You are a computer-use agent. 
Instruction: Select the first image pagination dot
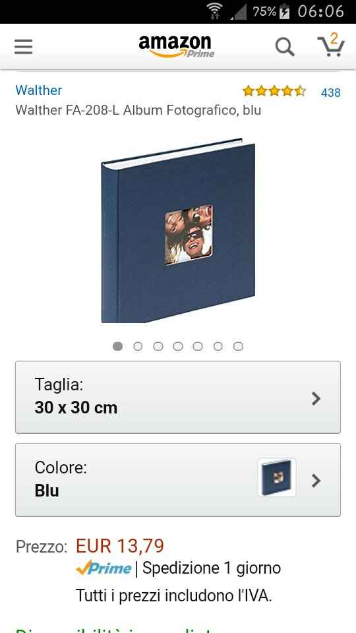[117, 346]
